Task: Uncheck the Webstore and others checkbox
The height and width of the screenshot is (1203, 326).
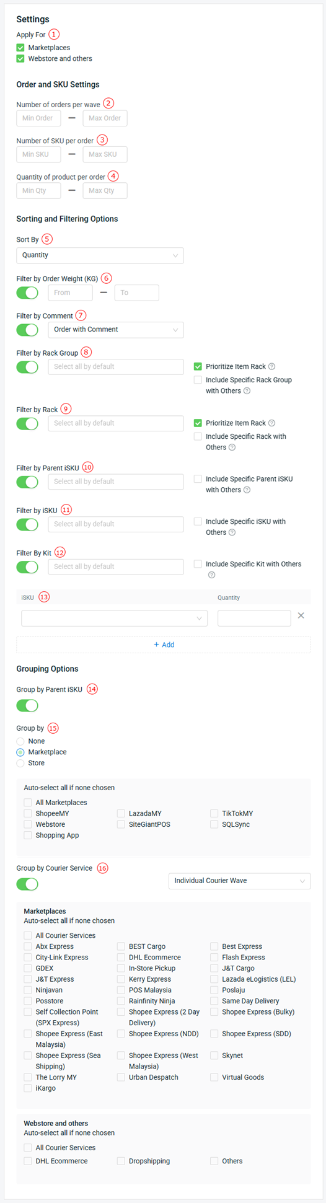Action: 20,59
